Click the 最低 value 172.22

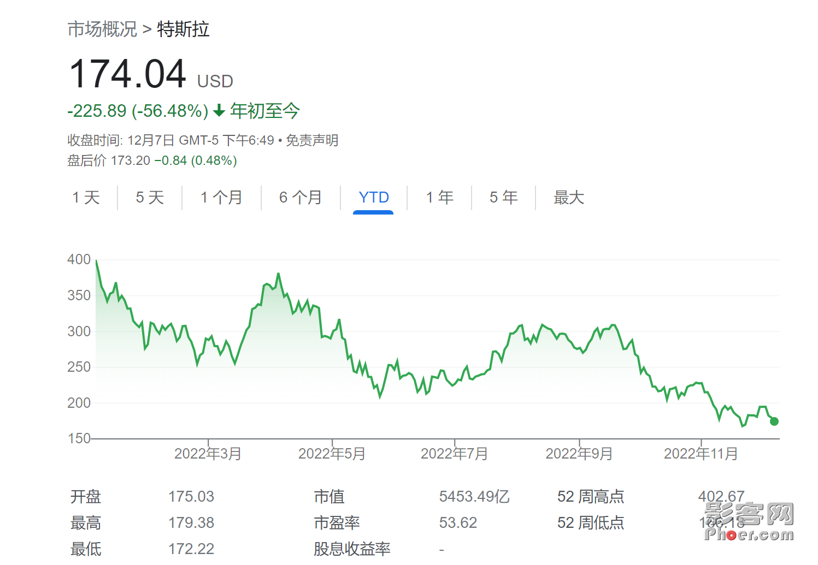tap(191, 549)
